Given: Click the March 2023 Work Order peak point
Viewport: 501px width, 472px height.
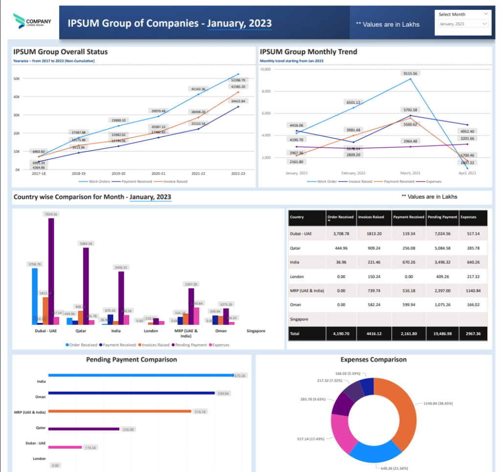Looking at the screenshot, I should [411, 79].
